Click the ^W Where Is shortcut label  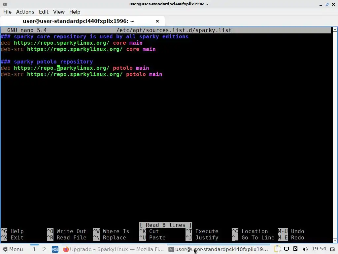111,231
